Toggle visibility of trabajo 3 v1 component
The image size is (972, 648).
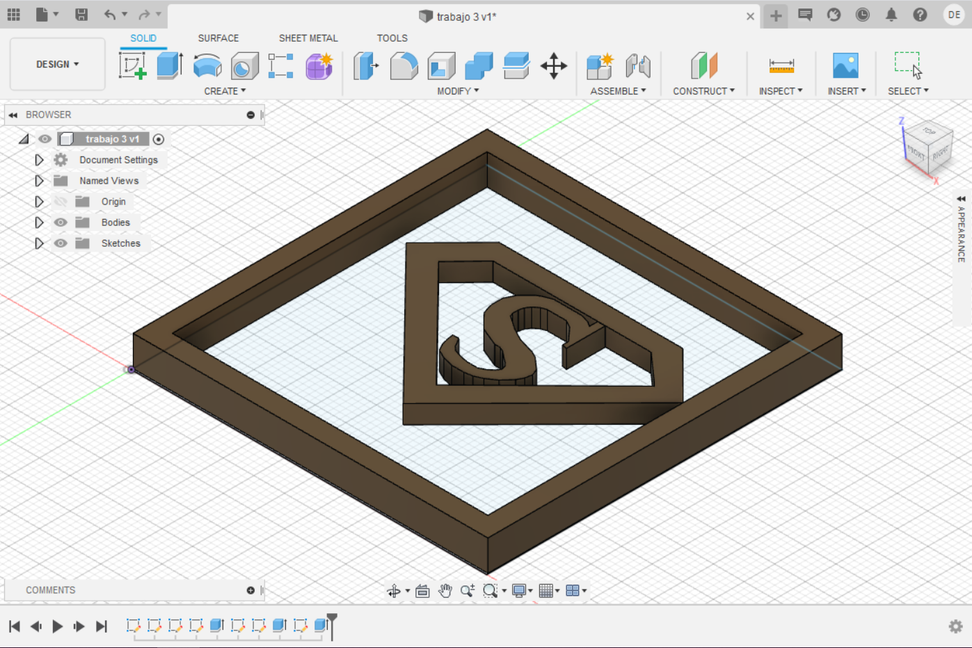[x=45, y=139]
